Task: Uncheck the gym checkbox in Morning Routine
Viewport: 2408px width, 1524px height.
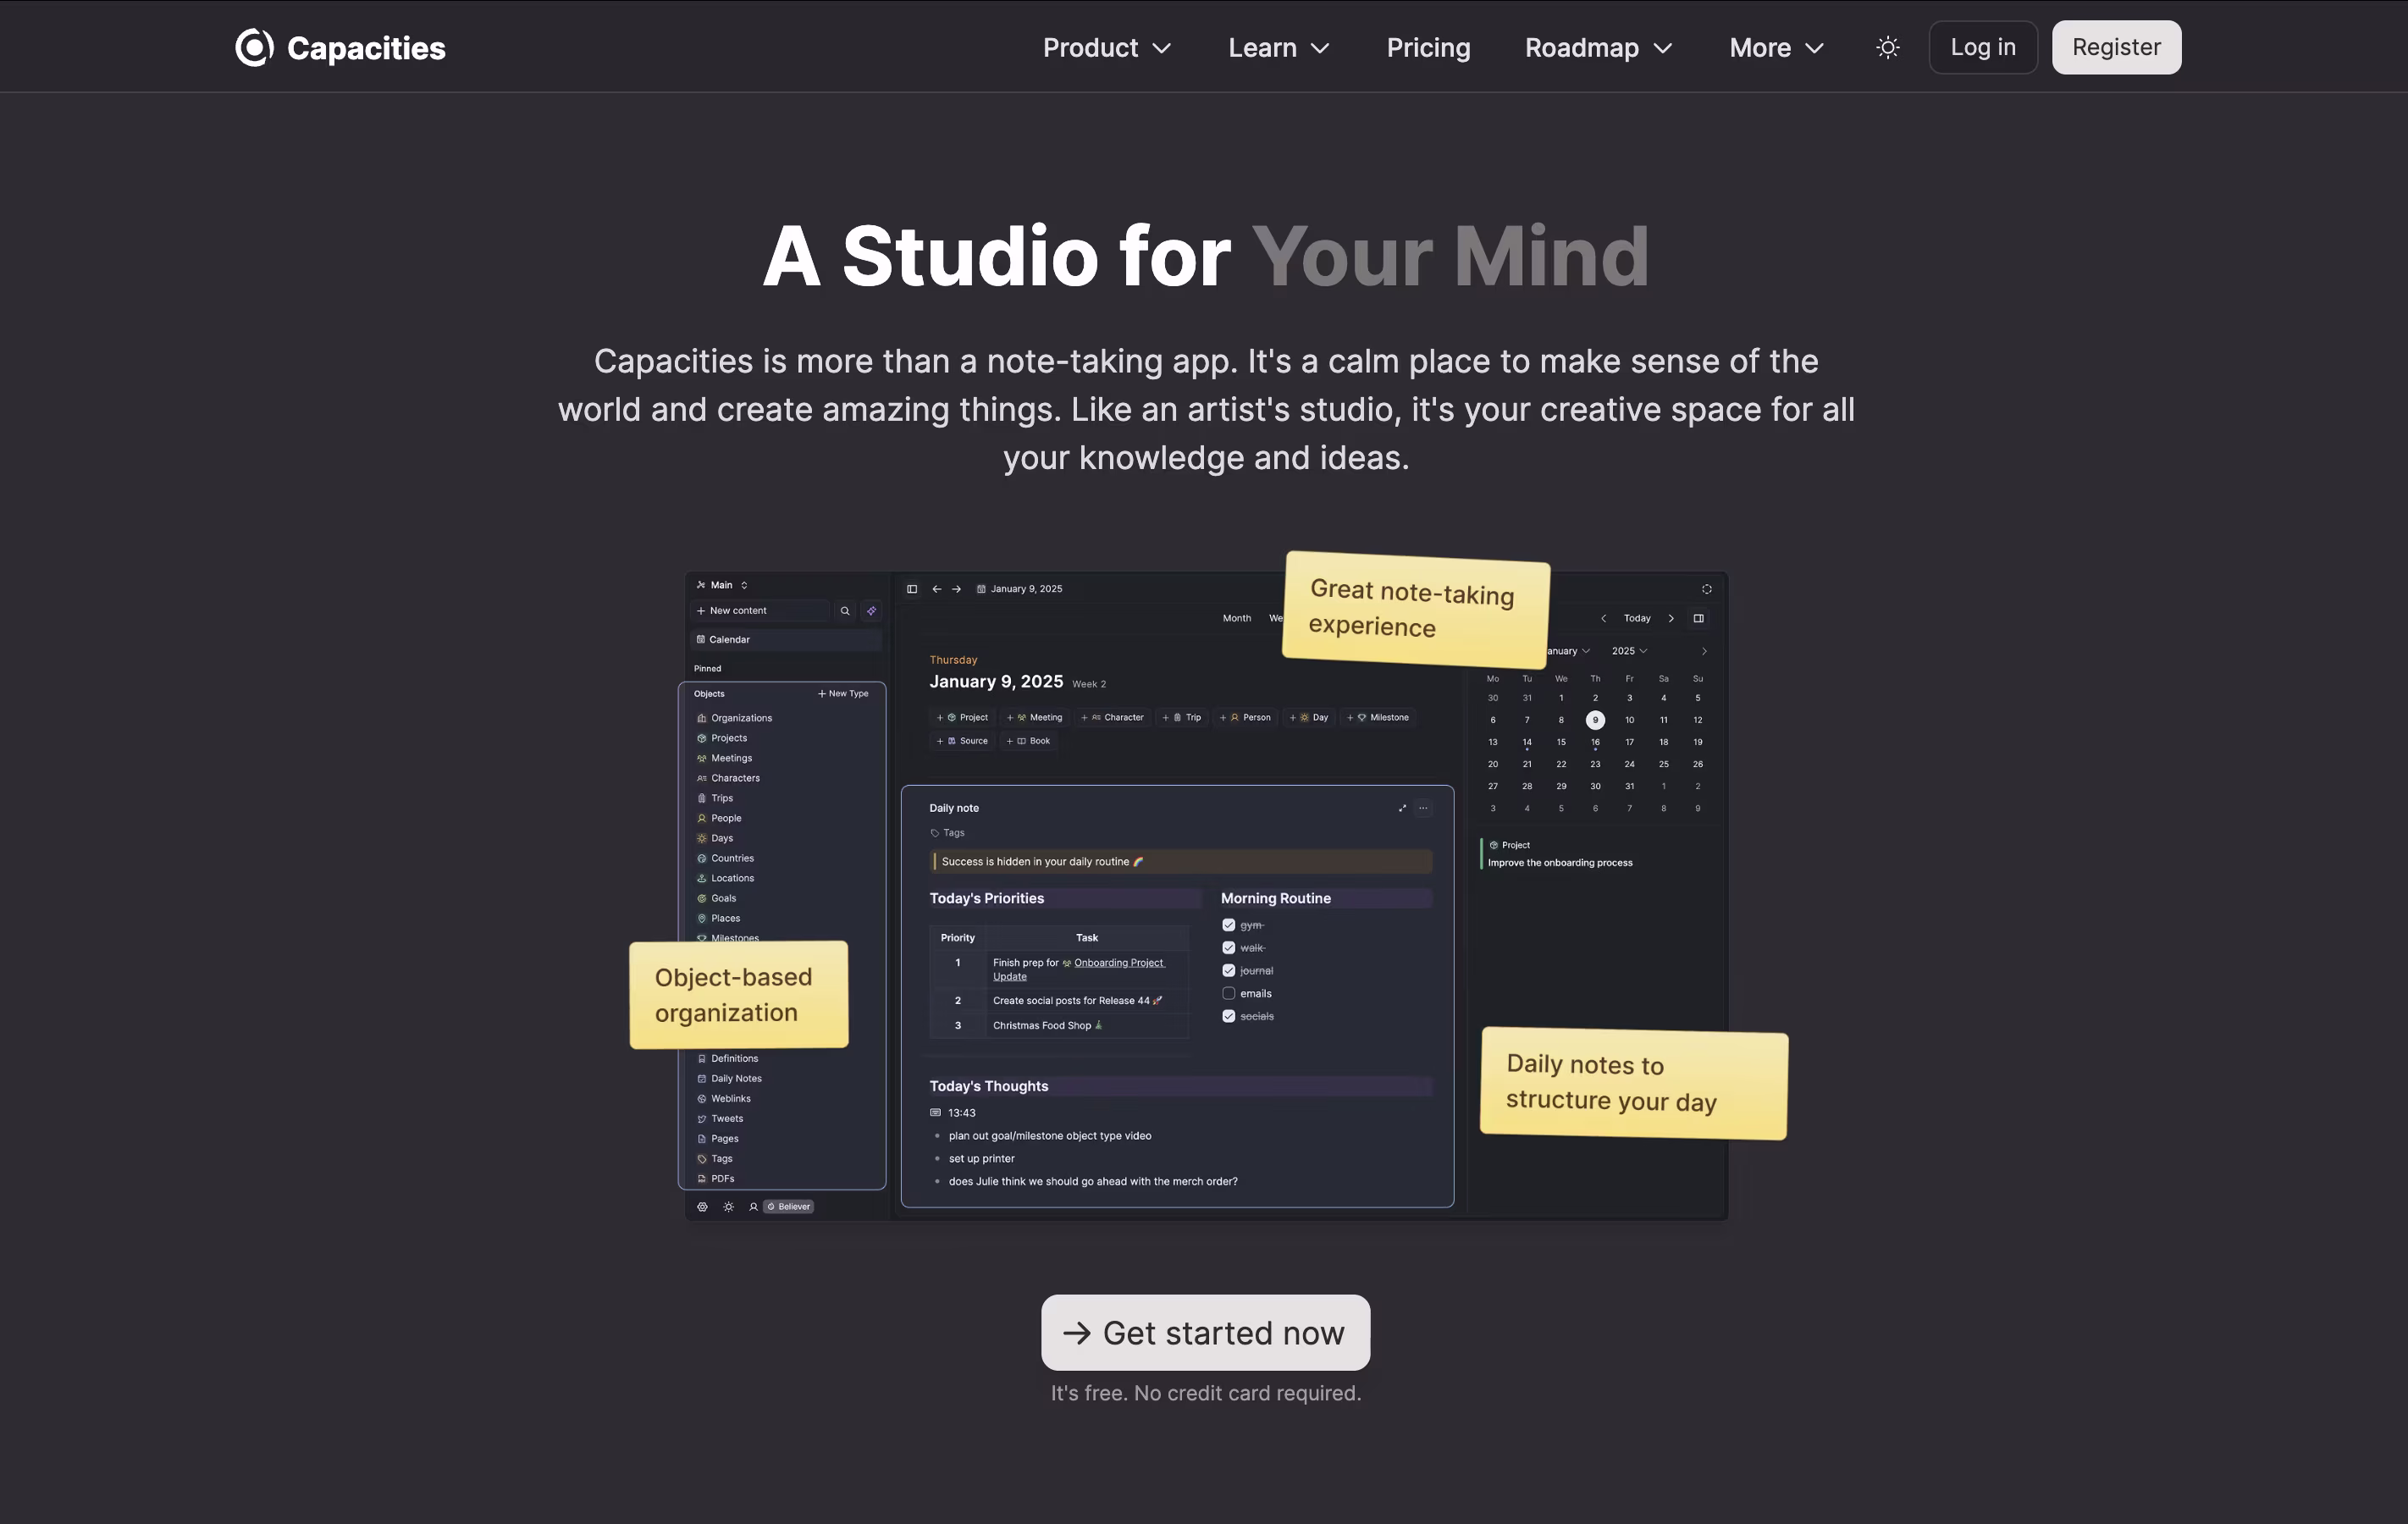Action: (1229, 925)
